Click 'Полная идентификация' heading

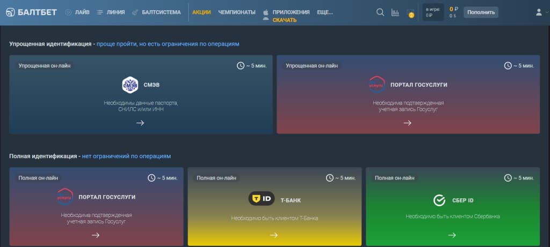[x=43, y=156]
